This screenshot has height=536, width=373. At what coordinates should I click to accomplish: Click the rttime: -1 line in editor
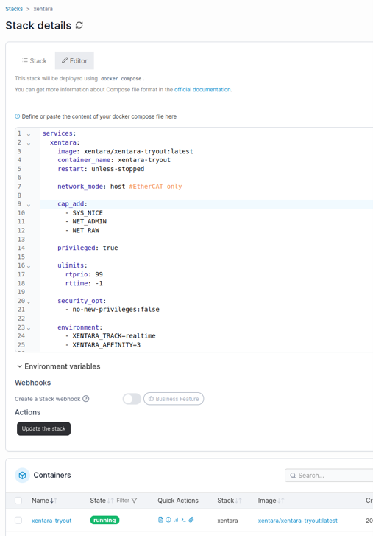point(84,283)
